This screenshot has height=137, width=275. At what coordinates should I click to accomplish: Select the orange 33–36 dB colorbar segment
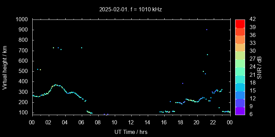240,39
